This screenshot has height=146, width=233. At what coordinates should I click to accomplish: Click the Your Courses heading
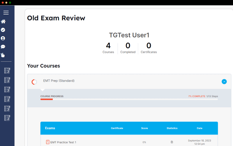[43, 66]
